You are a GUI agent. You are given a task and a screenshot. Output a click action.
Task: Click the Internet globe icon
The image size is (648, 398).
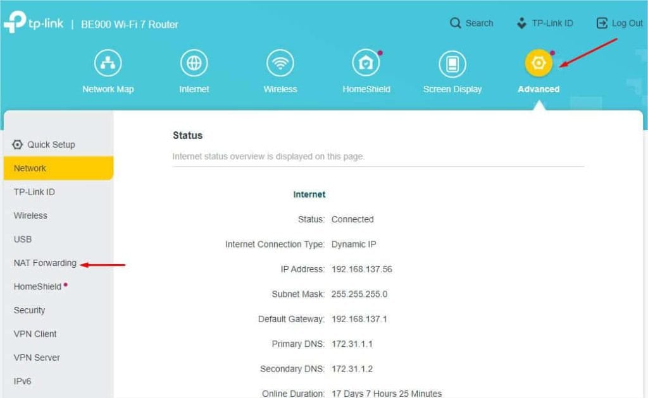click(194, 63)
